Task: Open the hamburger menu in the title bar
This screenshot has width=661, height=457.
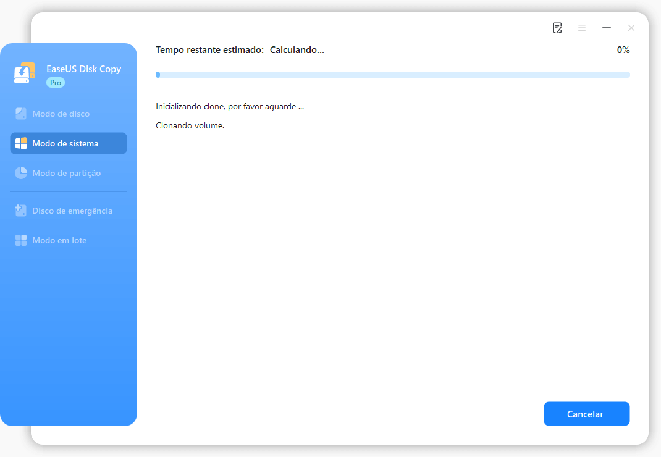Action: 582,28
